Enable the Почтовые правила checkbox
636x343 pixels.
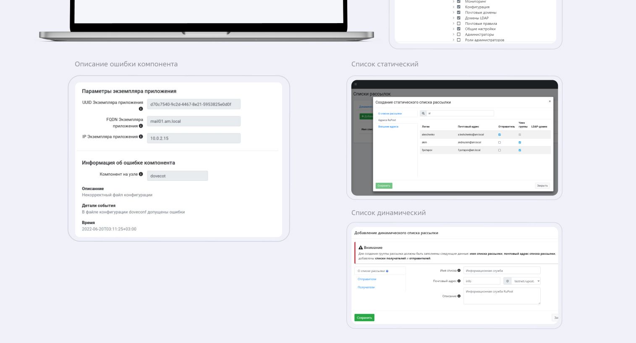[x=458, y=24]
